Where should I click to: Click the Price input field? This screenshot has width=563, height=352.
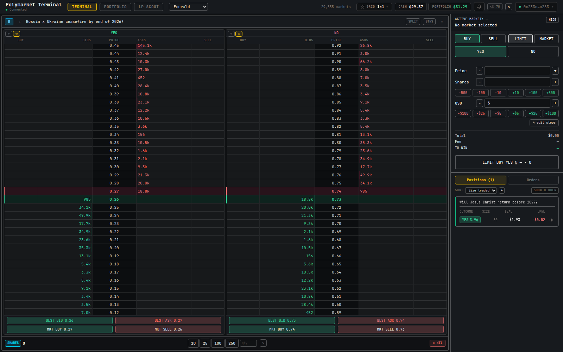pos(517,71)
